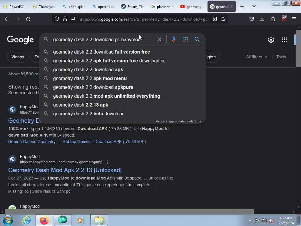This screenshot has width=301, height=226.
Task: Click the Firefox address bar URL
Action: (143, 19)
